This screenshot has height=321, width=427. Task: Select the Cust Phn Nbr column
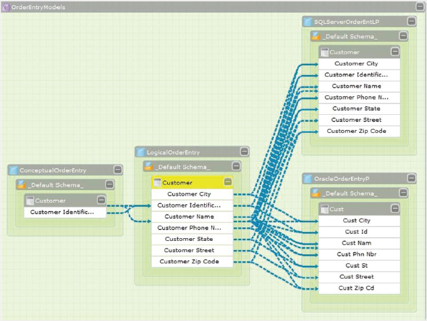click(x=359, y=254)
